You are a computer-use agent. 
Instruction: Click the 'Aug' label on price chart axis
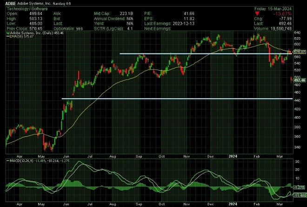[113, 156]
